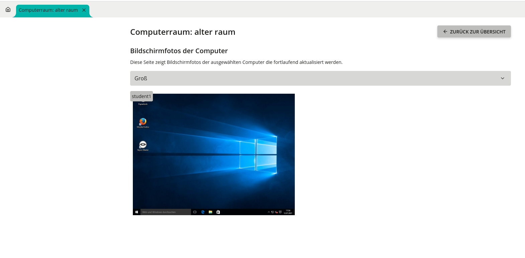Image resolution: width=525 pixels, height=258 pixels.
Task: Switch to the Computerraum: alter raum tab
Action: pos(48,10)
